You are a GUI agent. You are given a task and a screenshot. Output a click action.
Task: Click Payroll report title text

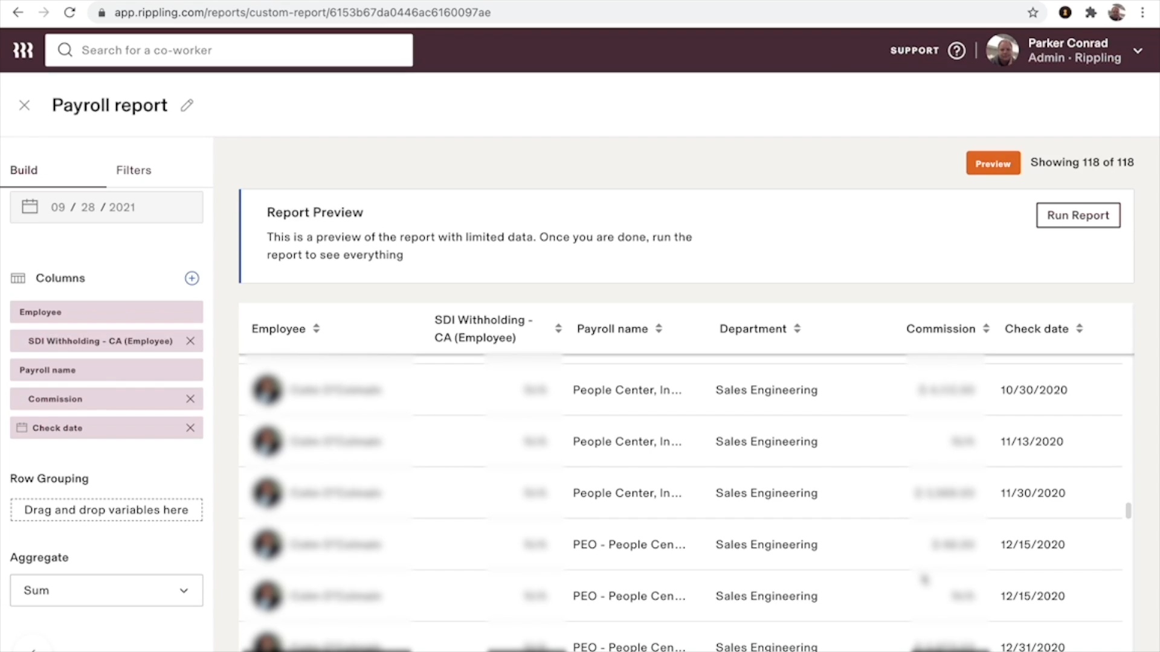tap(109, 106)
